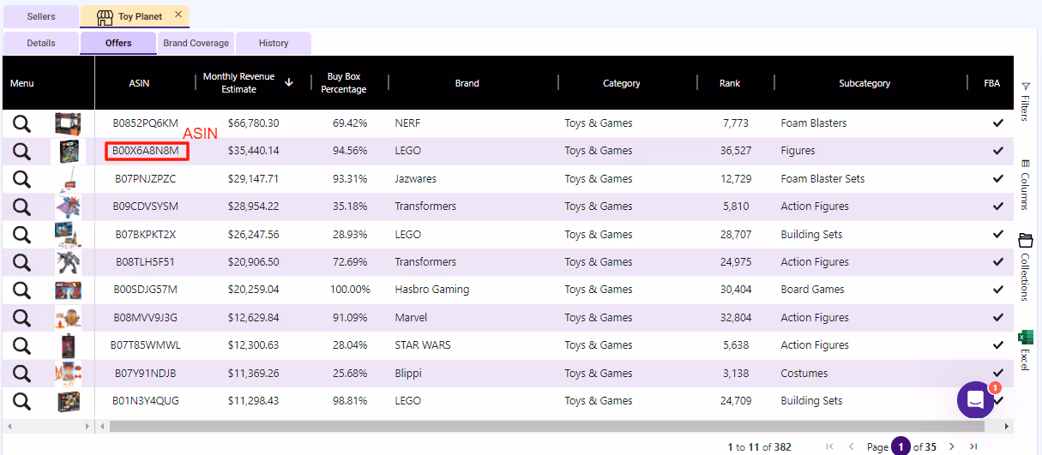Click the magnifier icon for B08TLH5F51 row
The height and width of the screenshot is (455, 1042).
[21, 262]
